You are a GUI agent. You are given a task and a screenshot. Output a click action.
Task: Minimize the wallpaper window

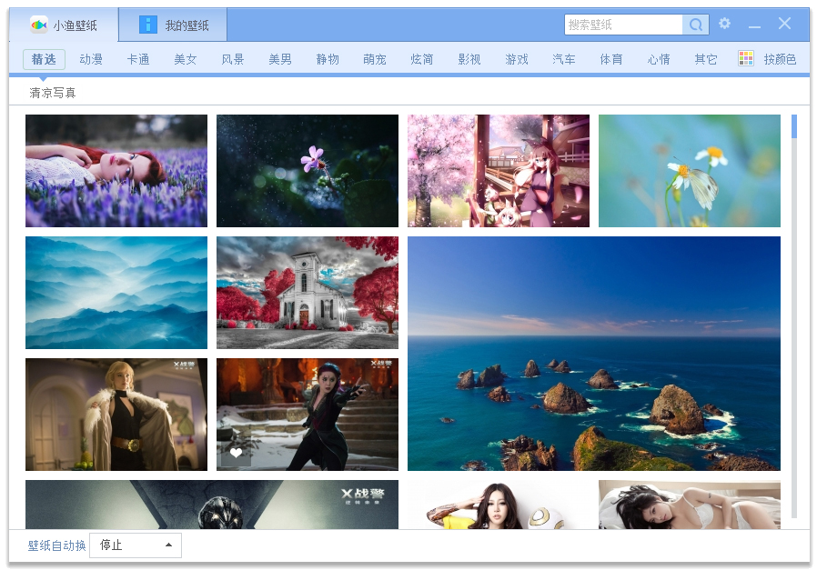[754, 25]
